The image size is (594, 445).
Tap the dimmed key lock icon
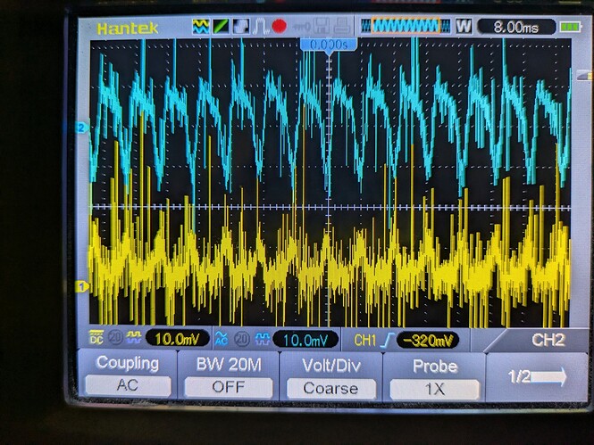click(x=302, y=27)
